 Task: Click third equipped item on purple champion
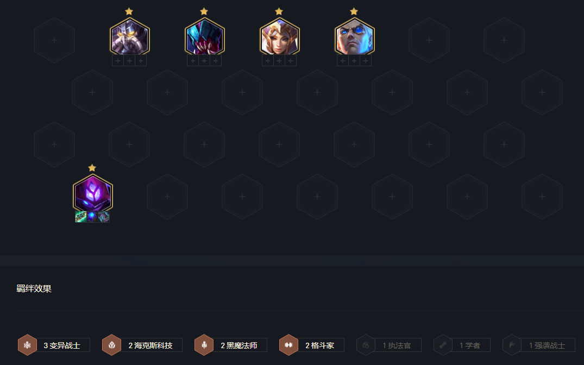(104, 217)
